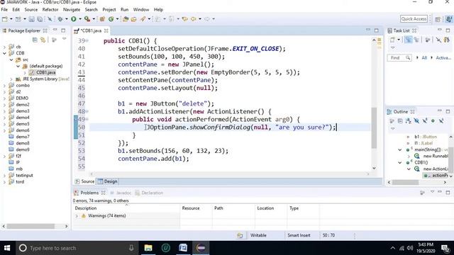
Task: Switch to the Source tab
Action: [x=84, y=181]
